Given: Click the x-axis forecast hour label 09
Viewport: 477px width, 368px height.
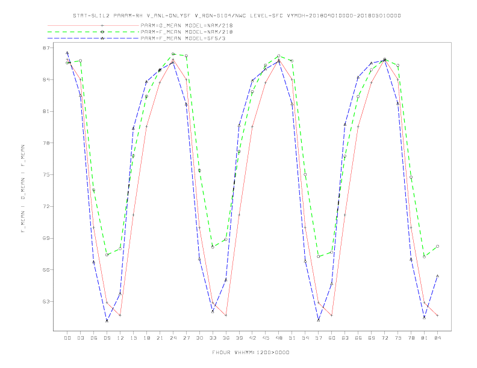Looking at the screenshot, I should pyautogui.click(x=107, y=338).
